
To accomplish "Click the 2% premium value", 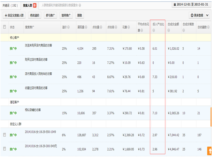I will pyautogui.click(x=64, y=149).
